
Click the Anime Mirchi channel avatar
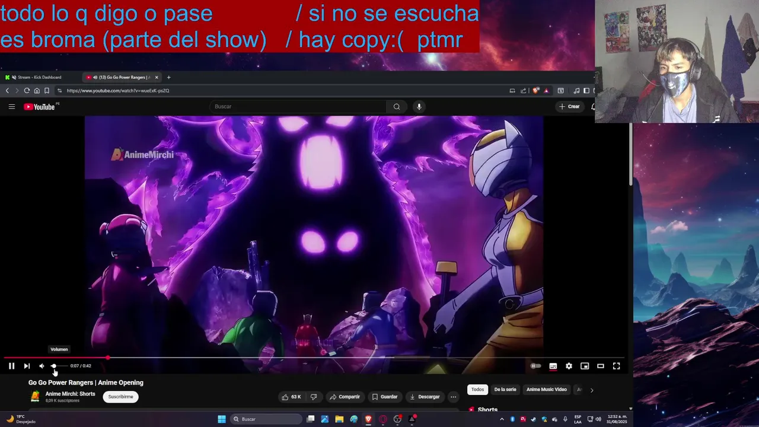(x=35, y=397)
